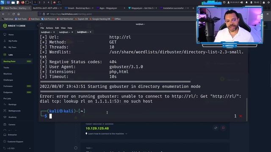Open Pro Labs in the sidebar
Viewport: 271px width, 152px height.
7,98
